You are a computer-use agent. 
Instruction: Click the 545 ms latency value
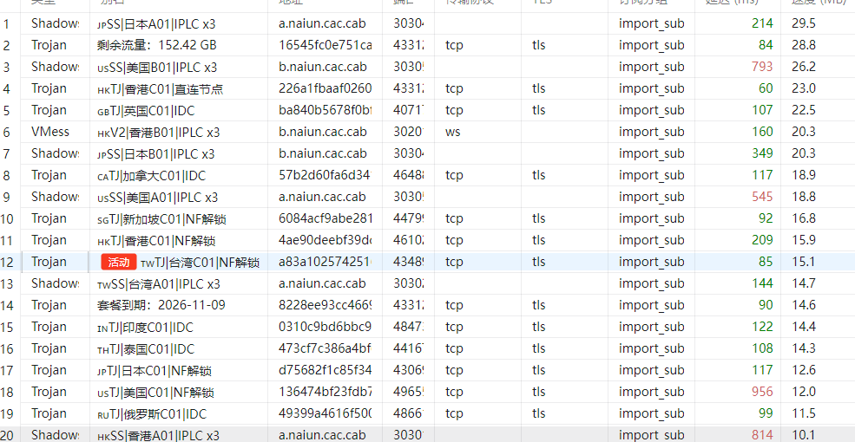click(x=761, y=197)
